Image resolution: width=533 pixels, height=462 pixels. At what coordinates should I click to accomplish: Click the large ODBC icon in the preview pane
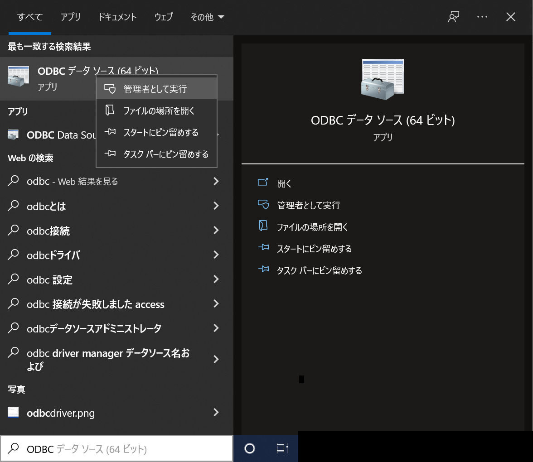pos(383,80)
